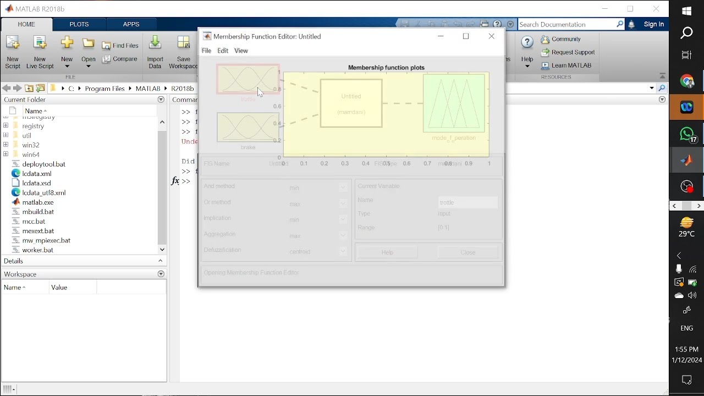Open the Current Folder panel actions menu
Viewport: 704px width, 396px height.
[x=161, y=100]
